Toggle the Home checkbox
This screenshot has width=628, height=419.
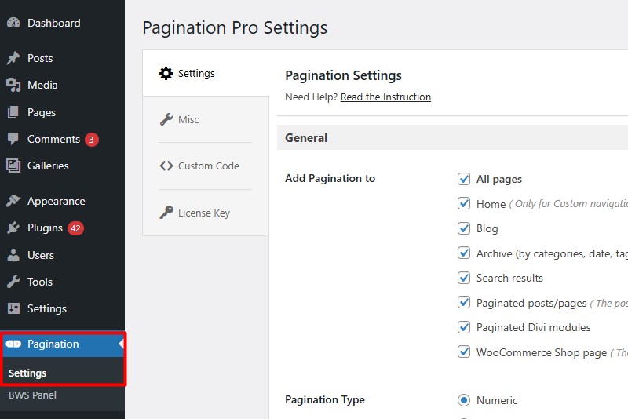(x=464, y=203)
